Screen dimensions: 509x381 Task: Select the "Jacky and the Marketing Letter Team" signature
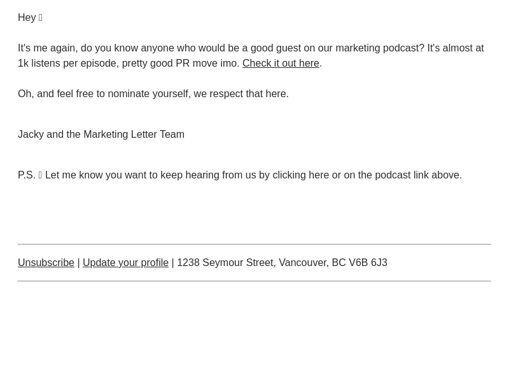point(101,134)
